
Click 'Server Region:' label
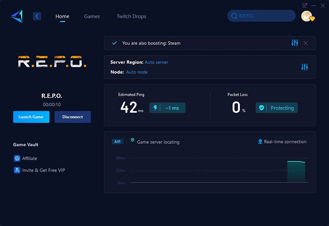(x=127, y=62)
